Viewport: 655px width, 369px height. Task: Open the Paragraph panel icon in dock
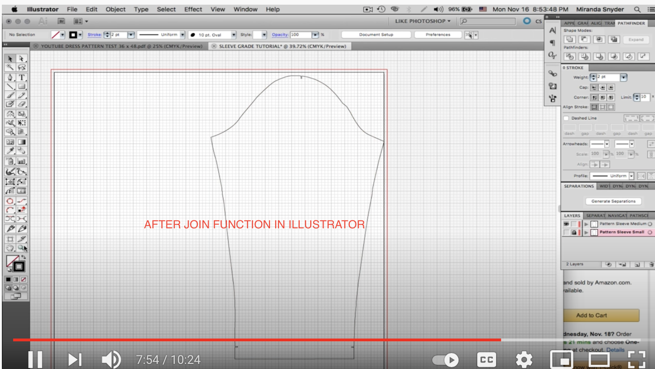coord(552,43)
